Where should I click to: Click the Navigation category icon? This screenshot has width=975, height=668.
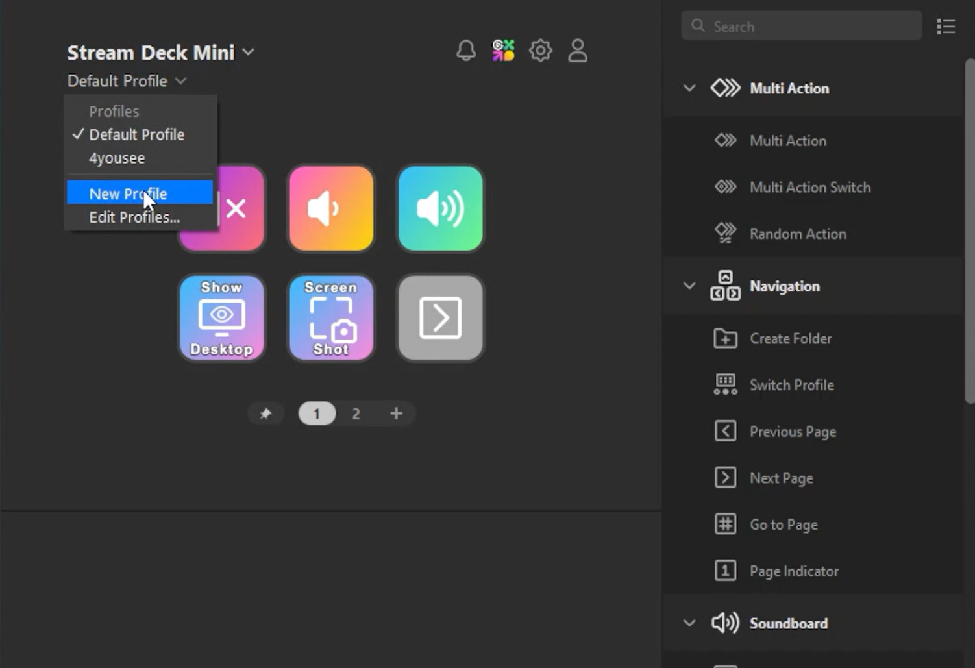tap(725, 286)
